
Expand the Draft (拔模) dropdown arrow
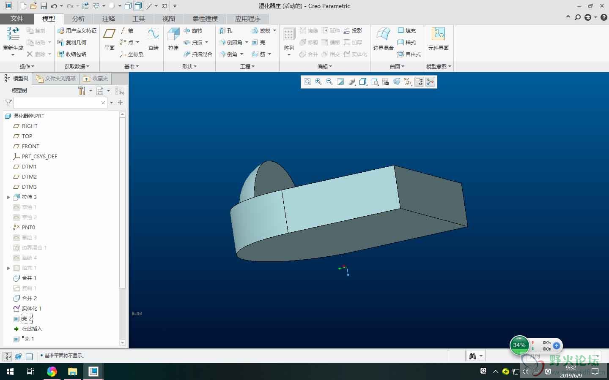click(x=275, y=30)
